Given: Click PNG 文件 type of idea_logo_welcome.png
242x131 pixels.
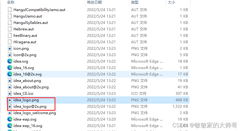Looking at the screenshot, I should (139, 113).
